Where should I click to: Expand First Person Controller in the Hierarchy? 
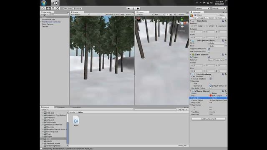pyautogui.click(x=41, y=22)
